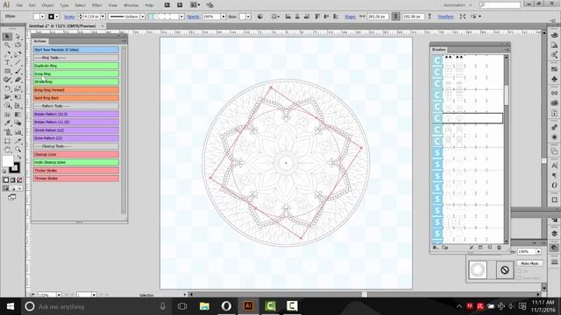Select the Rotate tool
The height and width of the screenshot is (315, 561).
pyautogui.click(x=7, y=88)
